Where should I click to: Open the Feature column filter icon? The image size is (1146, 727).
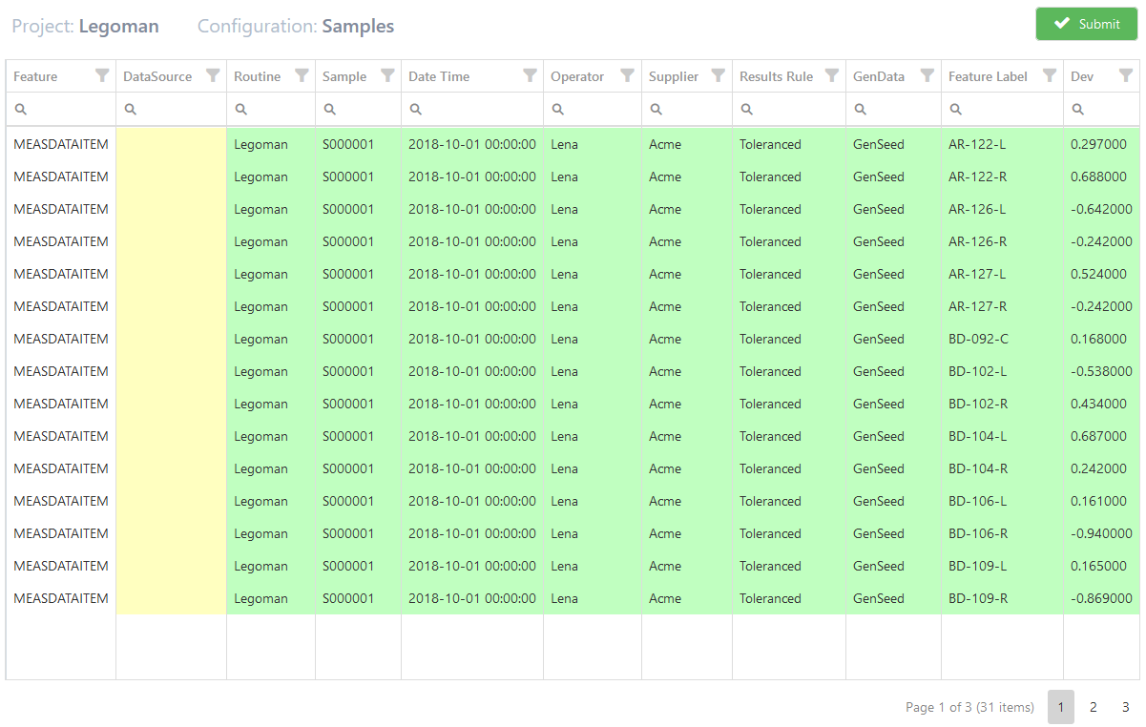(x=102, y=76)
